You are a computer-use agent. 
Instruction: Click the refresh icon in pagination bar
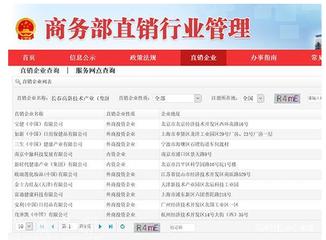(122, 226)
